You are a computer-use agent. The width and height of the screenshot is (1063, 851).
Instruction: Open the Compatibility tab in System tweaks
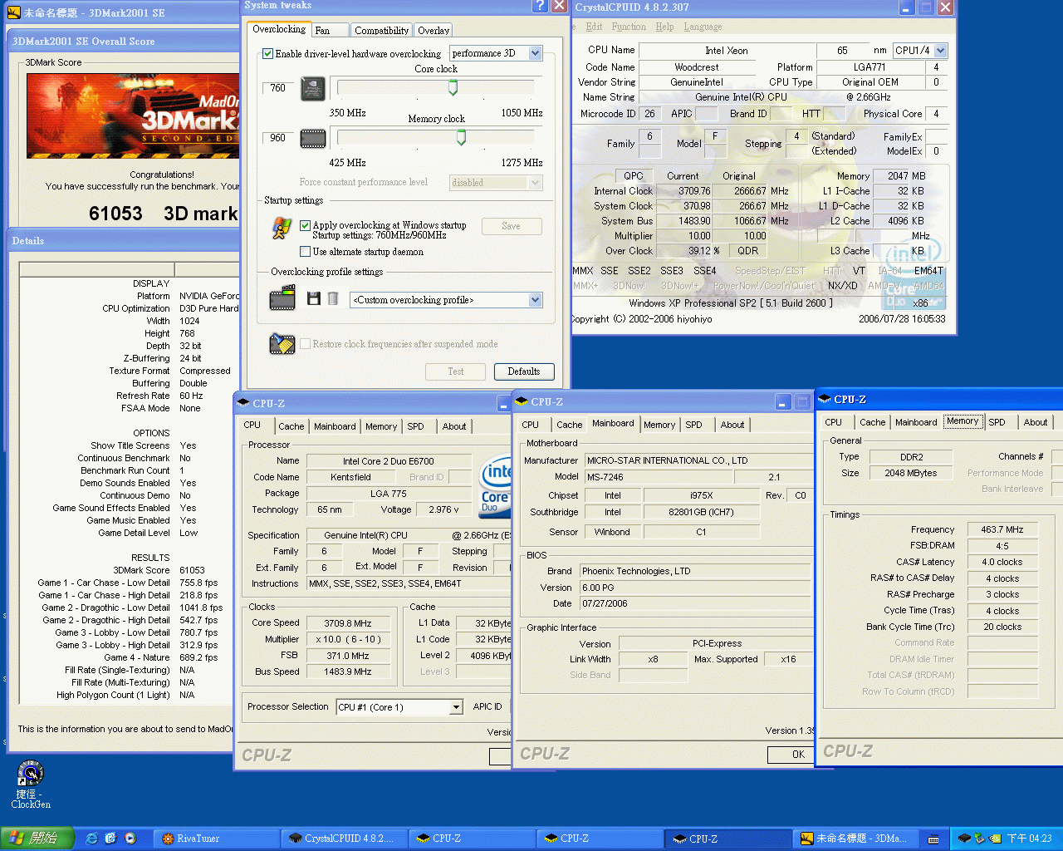381,30
